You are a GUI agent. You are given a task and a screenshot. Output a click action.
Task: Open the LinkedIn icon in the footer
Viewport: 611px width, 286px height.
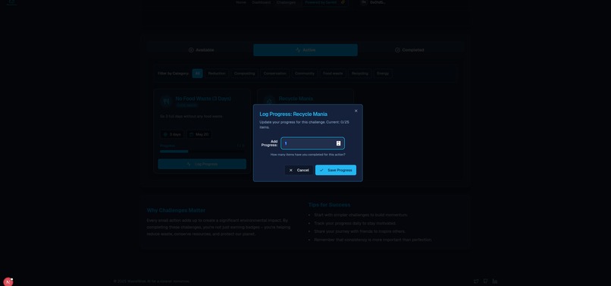495,281
